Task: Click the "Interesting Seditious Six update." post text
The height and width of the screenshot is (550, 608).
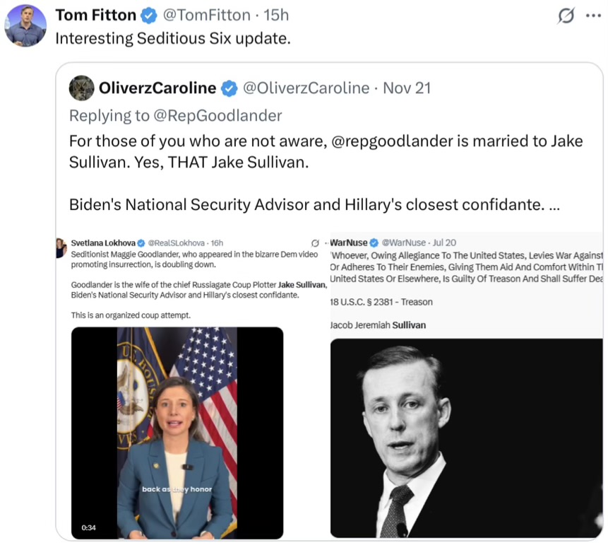Action: pyautogui.click(x=173, y=38)
